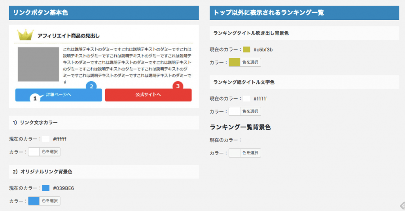Click the gray placeholder product image
This screenshot has width=405, height=211.
point(38,64)
